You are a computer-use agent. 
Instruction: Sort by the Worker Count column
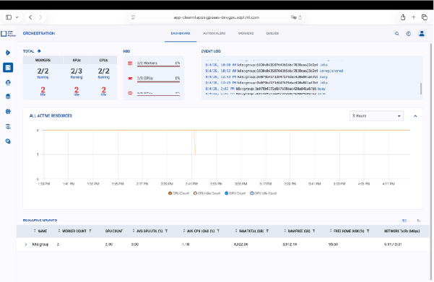[x=59, y=231]
